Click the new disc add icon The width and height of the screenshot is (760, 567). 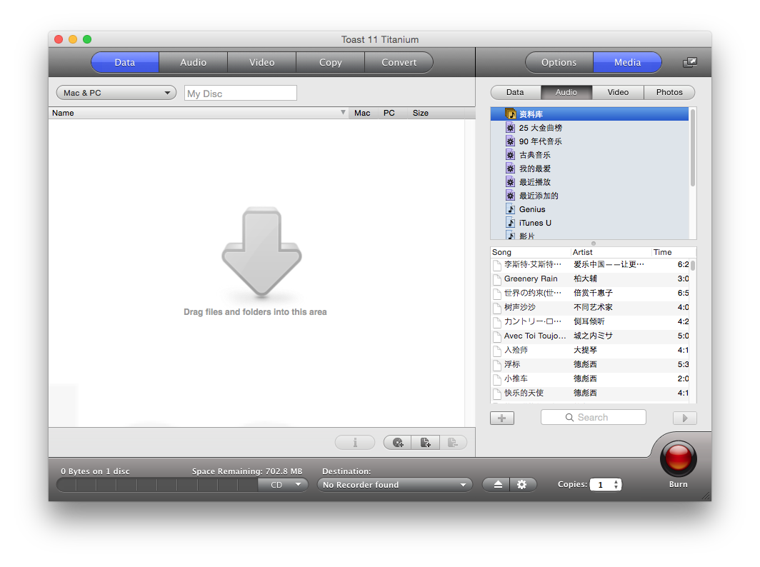pyautogui.click(x=398, y=443)
